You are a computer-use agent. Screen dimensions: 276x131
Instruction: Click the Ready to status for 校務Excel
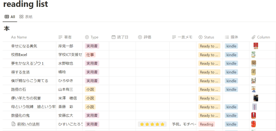click(209, 55)
